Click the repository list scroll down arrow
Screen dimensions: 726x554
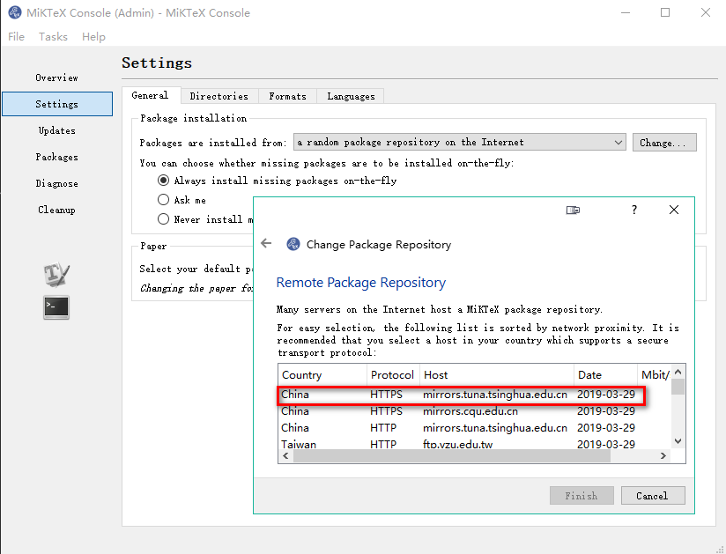click(678, 441)
